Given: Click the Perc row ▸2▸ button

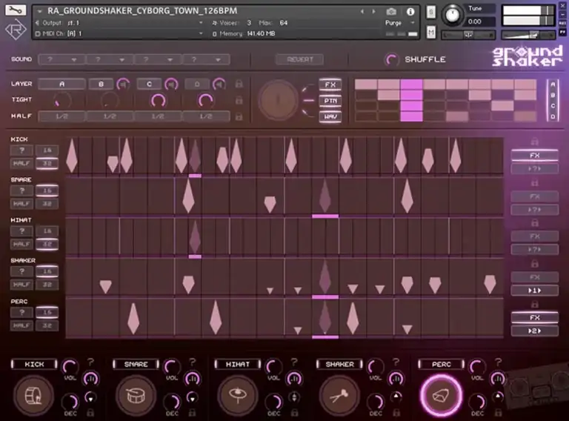Looking at the screenshot, I should [x=534, y=331].
